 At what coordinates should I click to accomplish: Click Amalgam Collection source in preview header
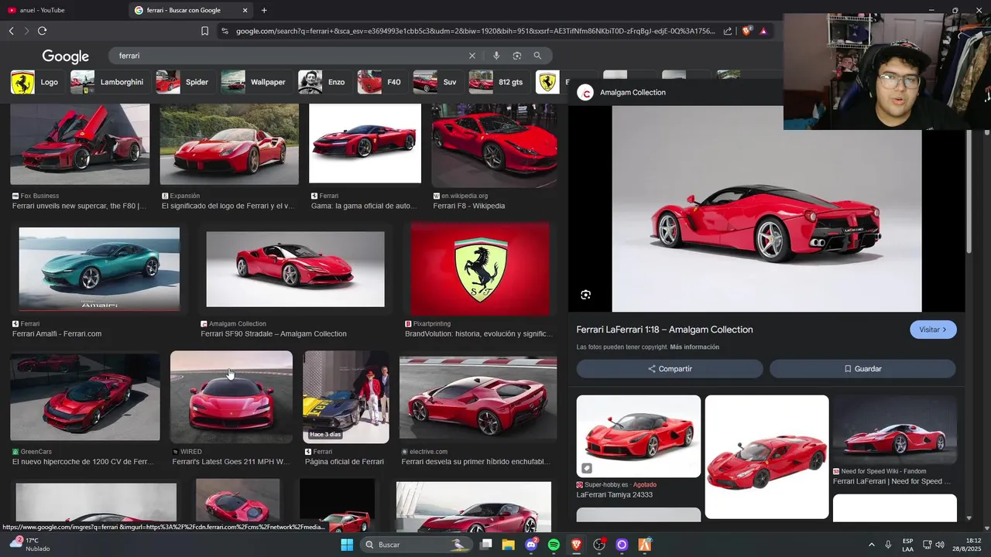[633, 92]
